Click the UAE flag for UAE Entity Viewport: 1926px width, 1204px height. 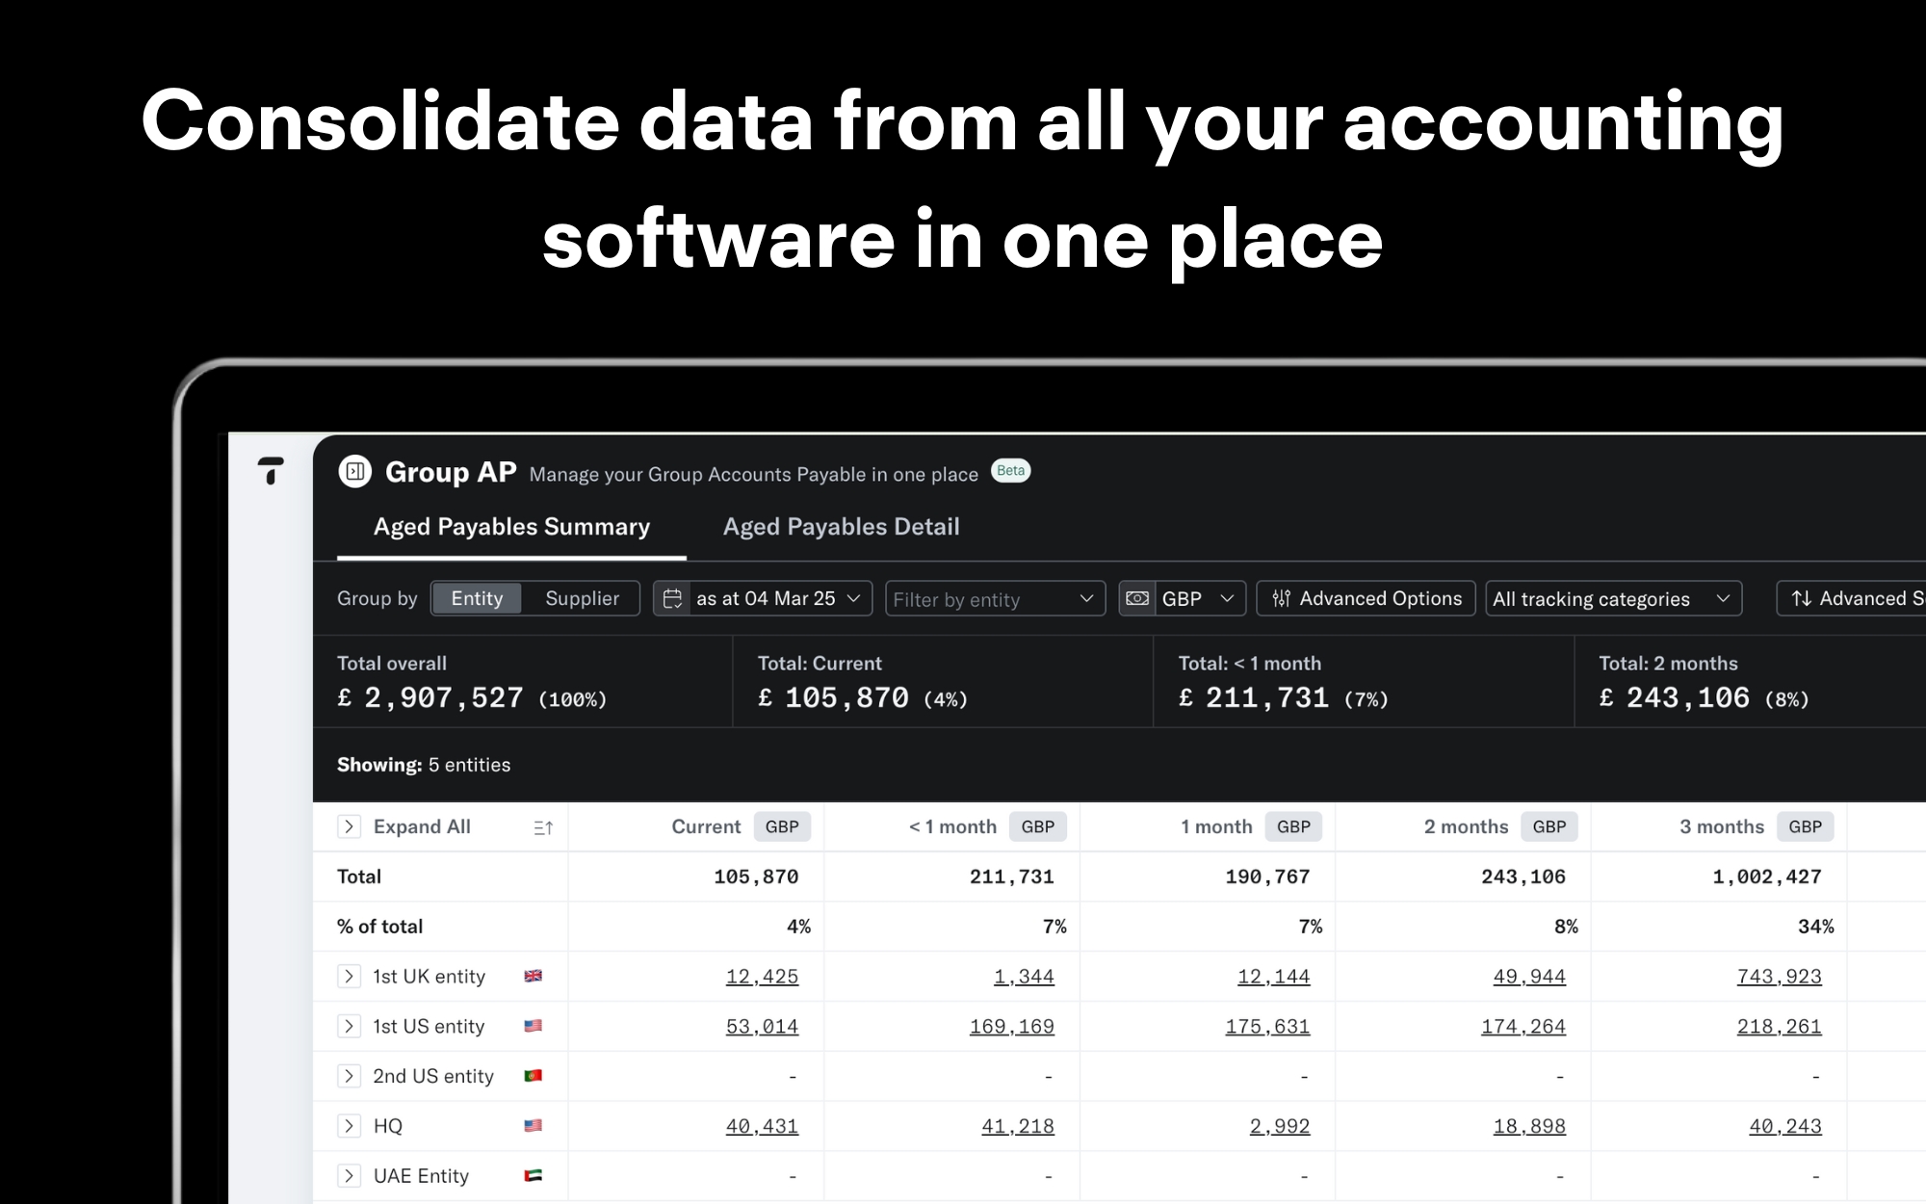click(533, 1175)
